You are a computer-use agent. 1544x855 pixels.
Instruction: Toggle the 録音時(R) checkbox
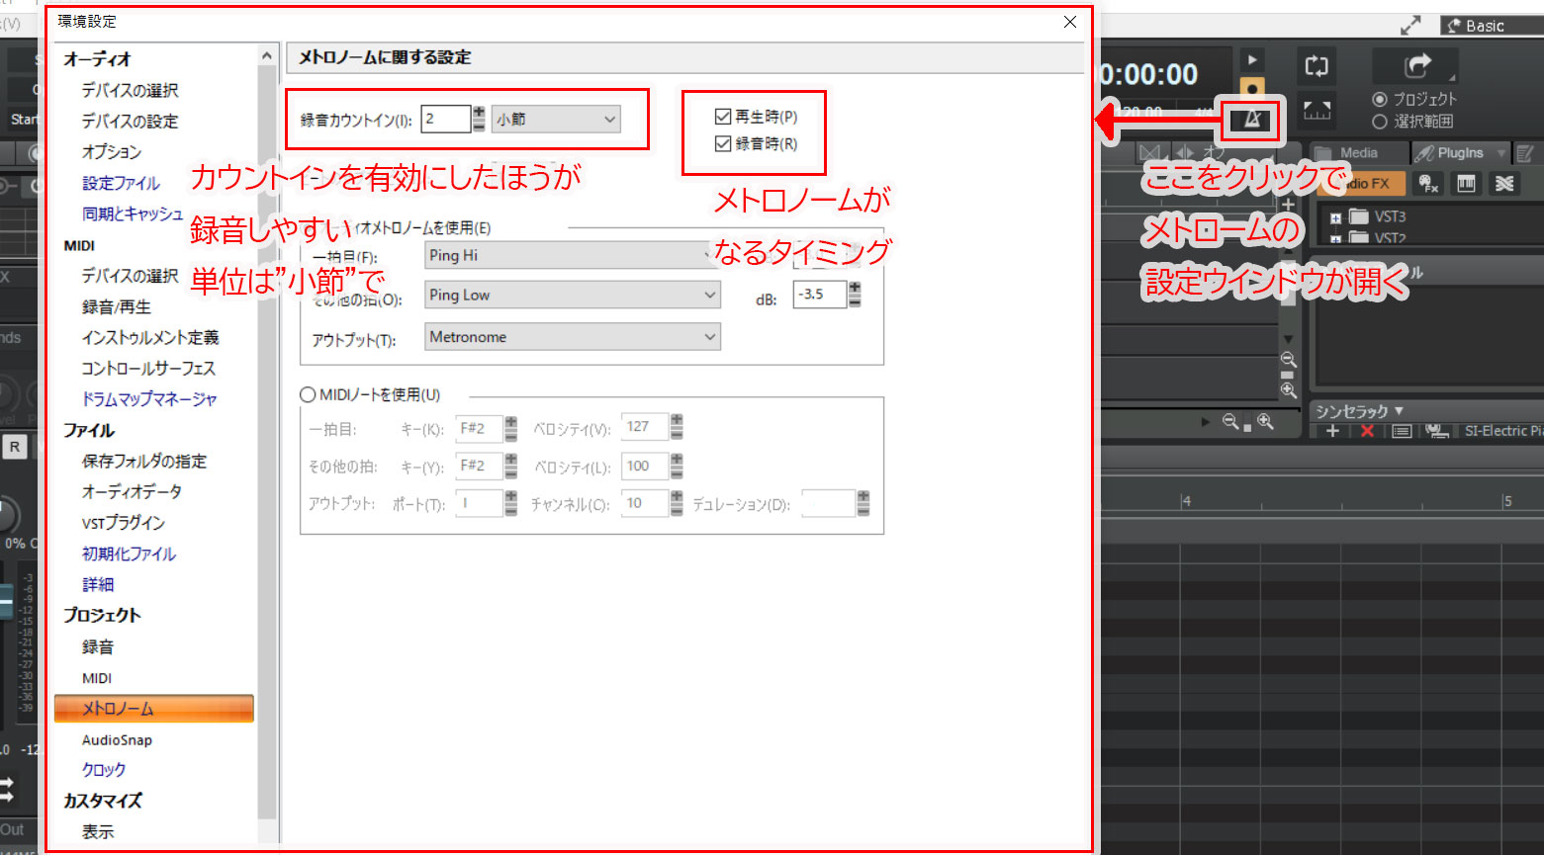click(723, 143)
